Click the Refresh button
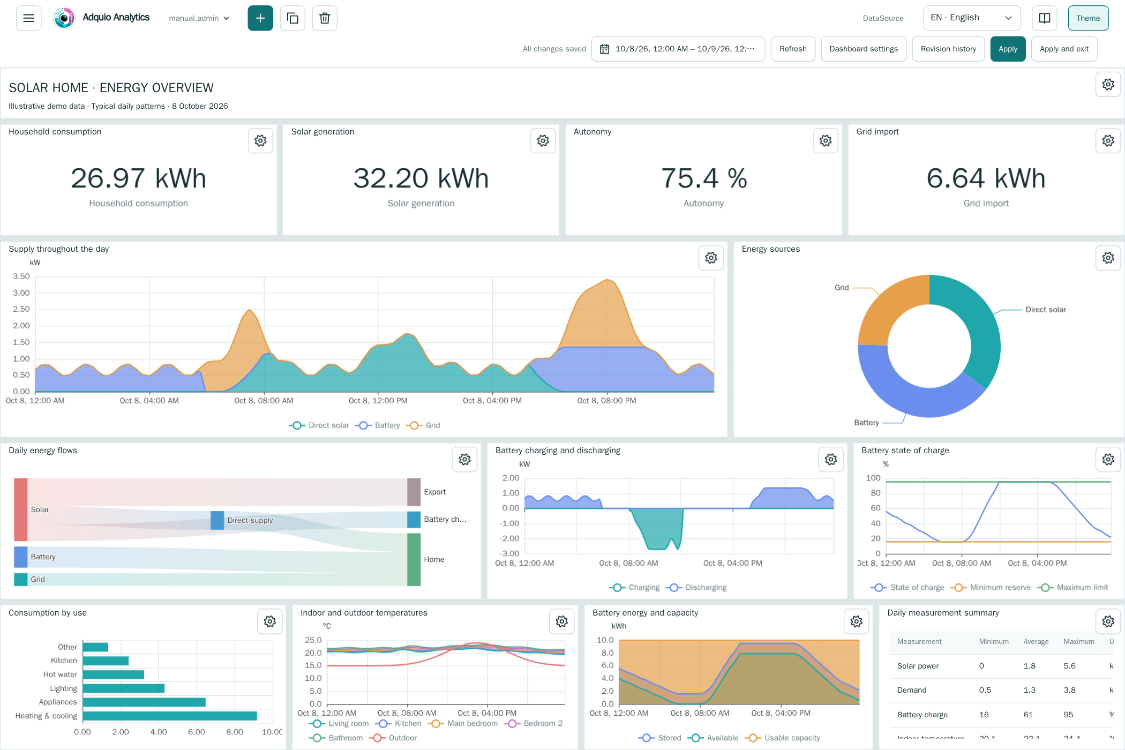 point(793,49)
